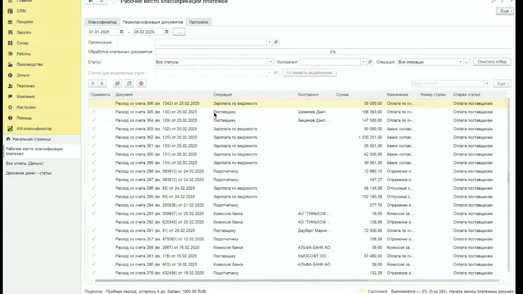Toggle Применить check for document 281

point(94,256)
